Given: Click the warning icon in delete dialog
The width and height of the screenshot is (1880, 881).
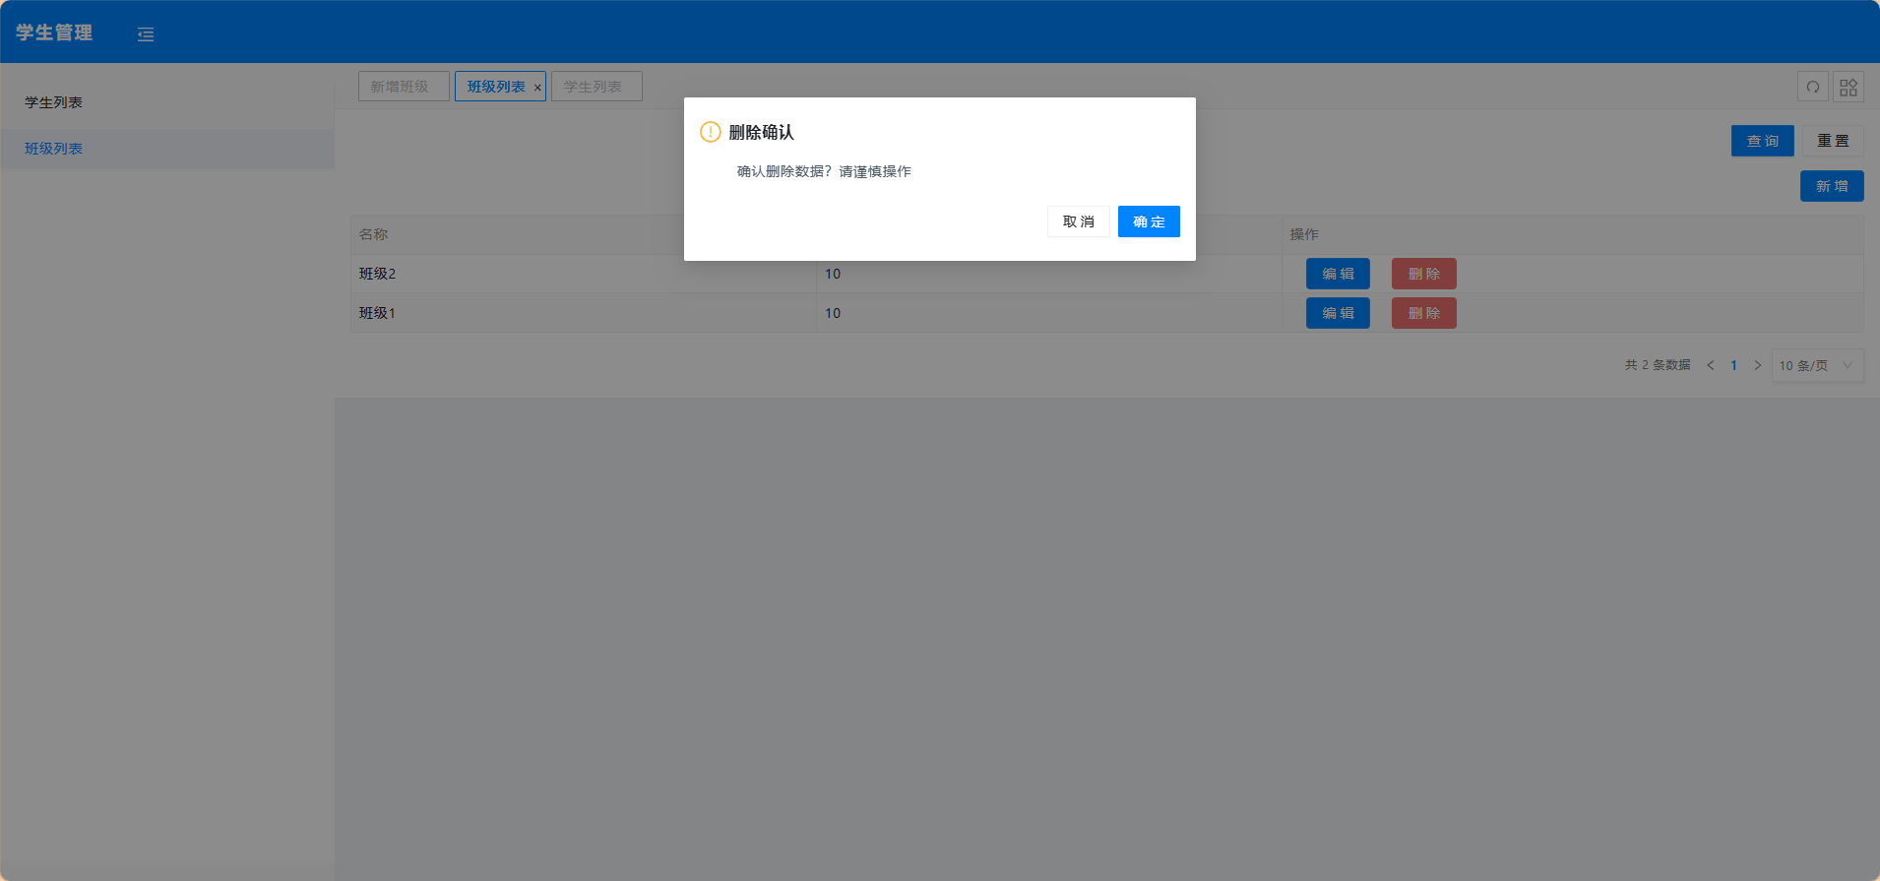Looking at the screenshot, I should tap(710, 132).
